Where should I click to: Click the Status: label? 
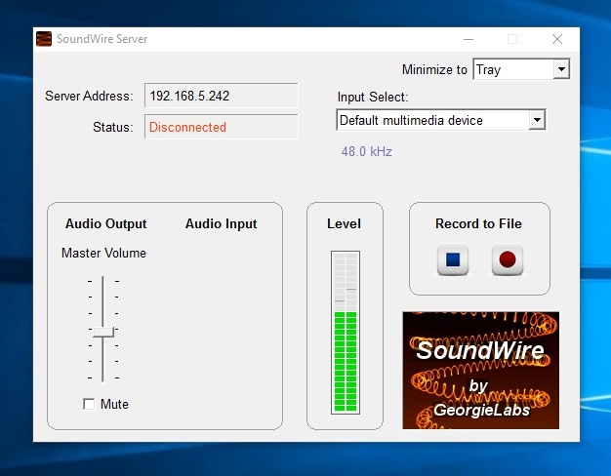click(x=113, y=127)
